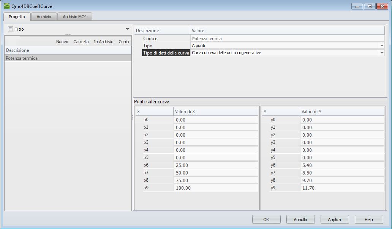Edit the x9 value 100.00
392x229 pixels.
point(216,188)
